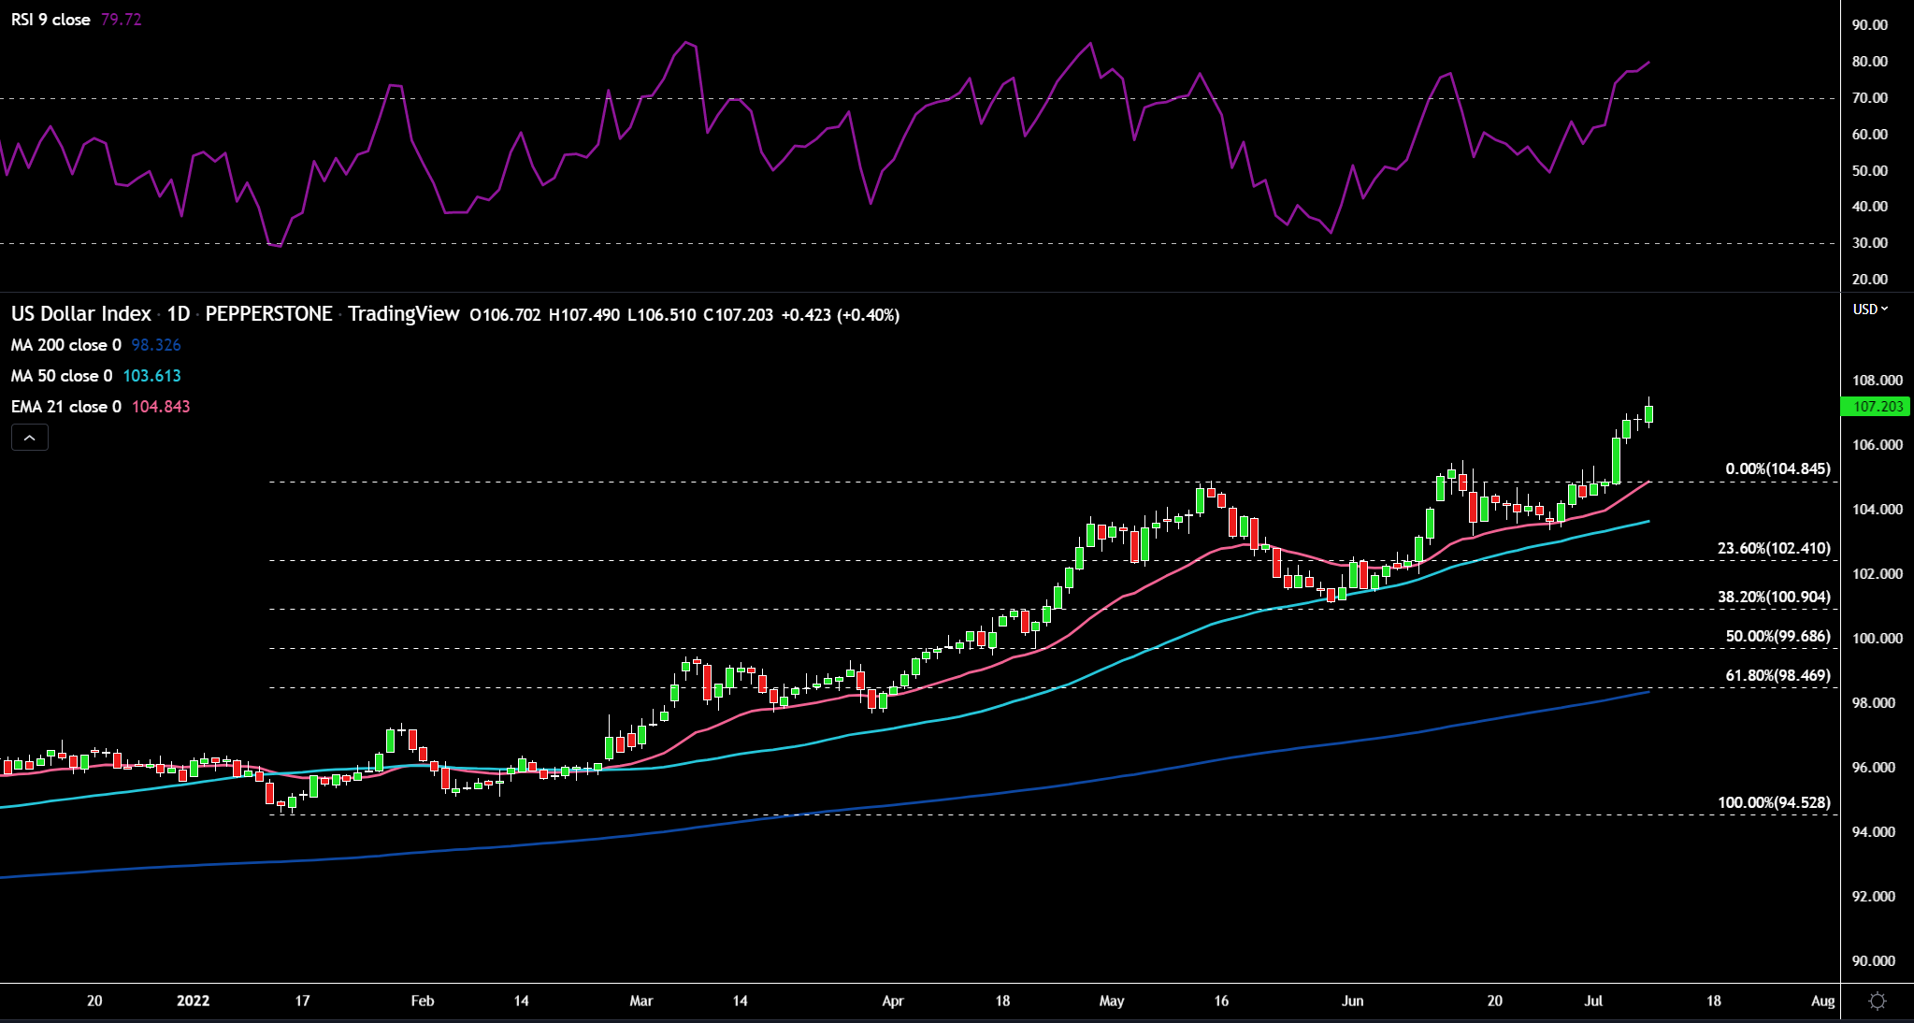This screenshot has width=1914, height=1023.
Task: Open chart settings gear icon
Action: click(1877, 1001)
